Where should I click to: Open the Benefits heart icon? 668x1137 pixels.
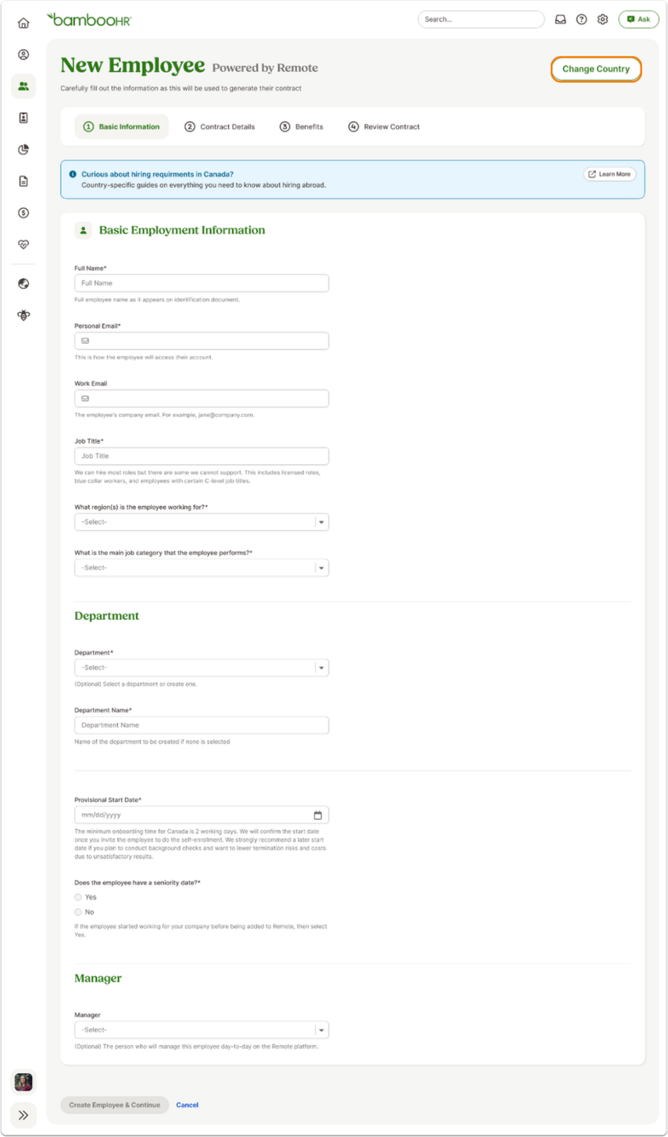click(x=23, y=244)
